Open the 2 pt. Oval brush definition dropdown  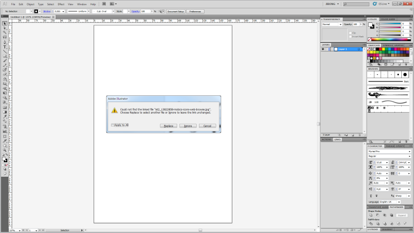click(103, 11)
